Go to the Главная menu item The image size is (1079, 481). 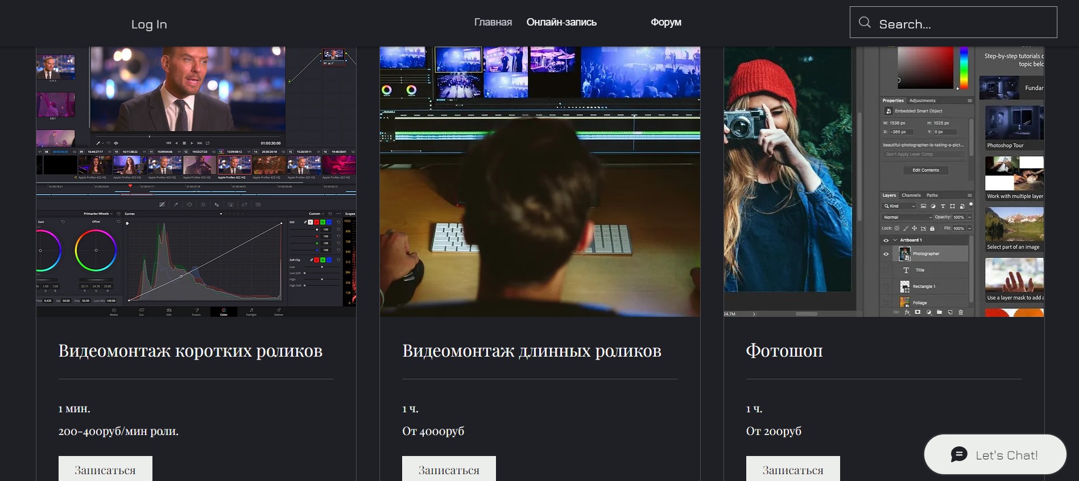[493, 22]
